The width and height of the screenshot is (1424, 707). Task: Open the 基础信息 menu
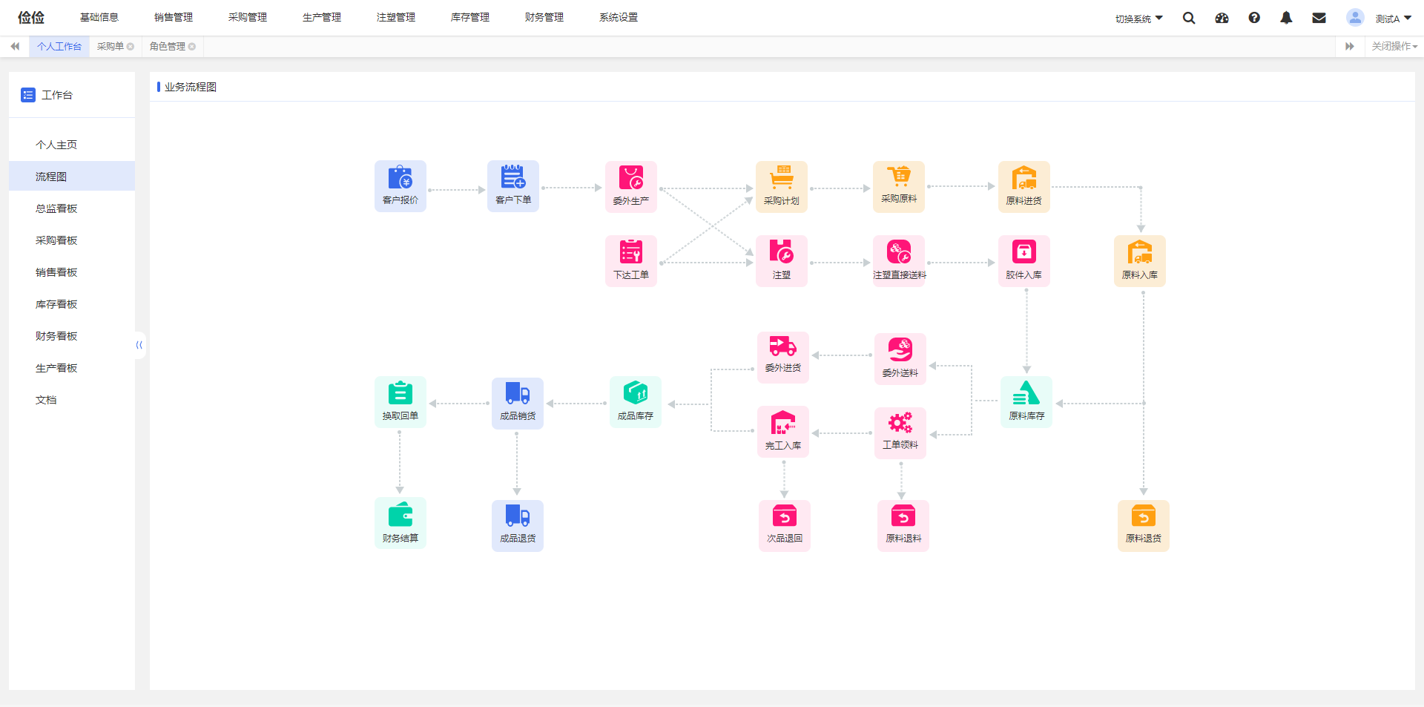click(x=99, y=17)
